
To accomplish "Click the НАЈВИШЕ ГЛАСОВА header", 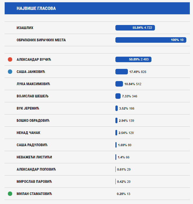I will click(x=36, y=8).
